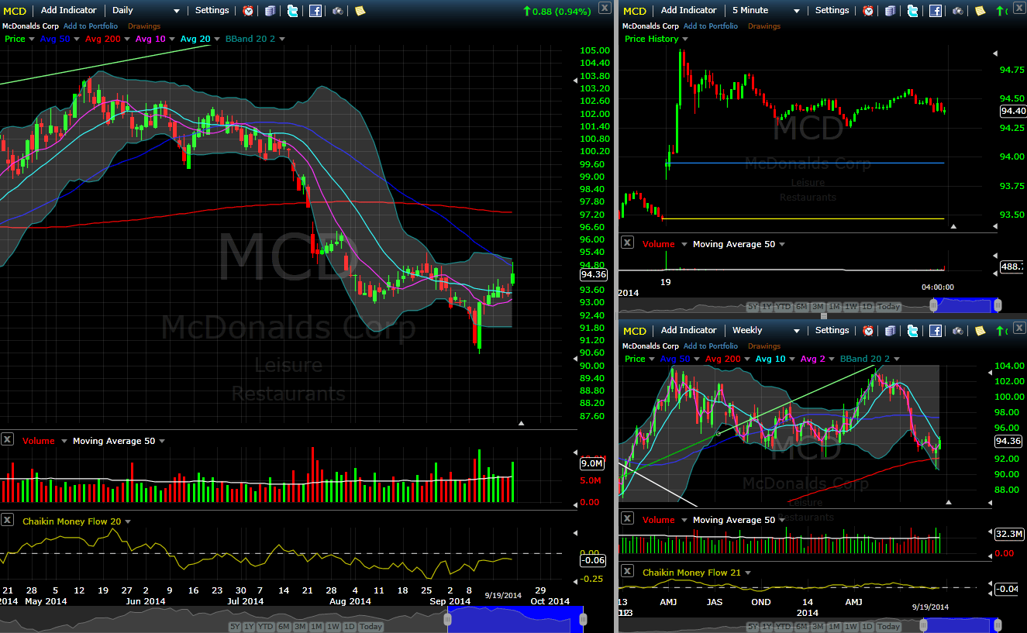Viewport: 1027px width, 633px height.
Task: Post 5 Minute chart using Facebook icon
Action: coord(936,11)
